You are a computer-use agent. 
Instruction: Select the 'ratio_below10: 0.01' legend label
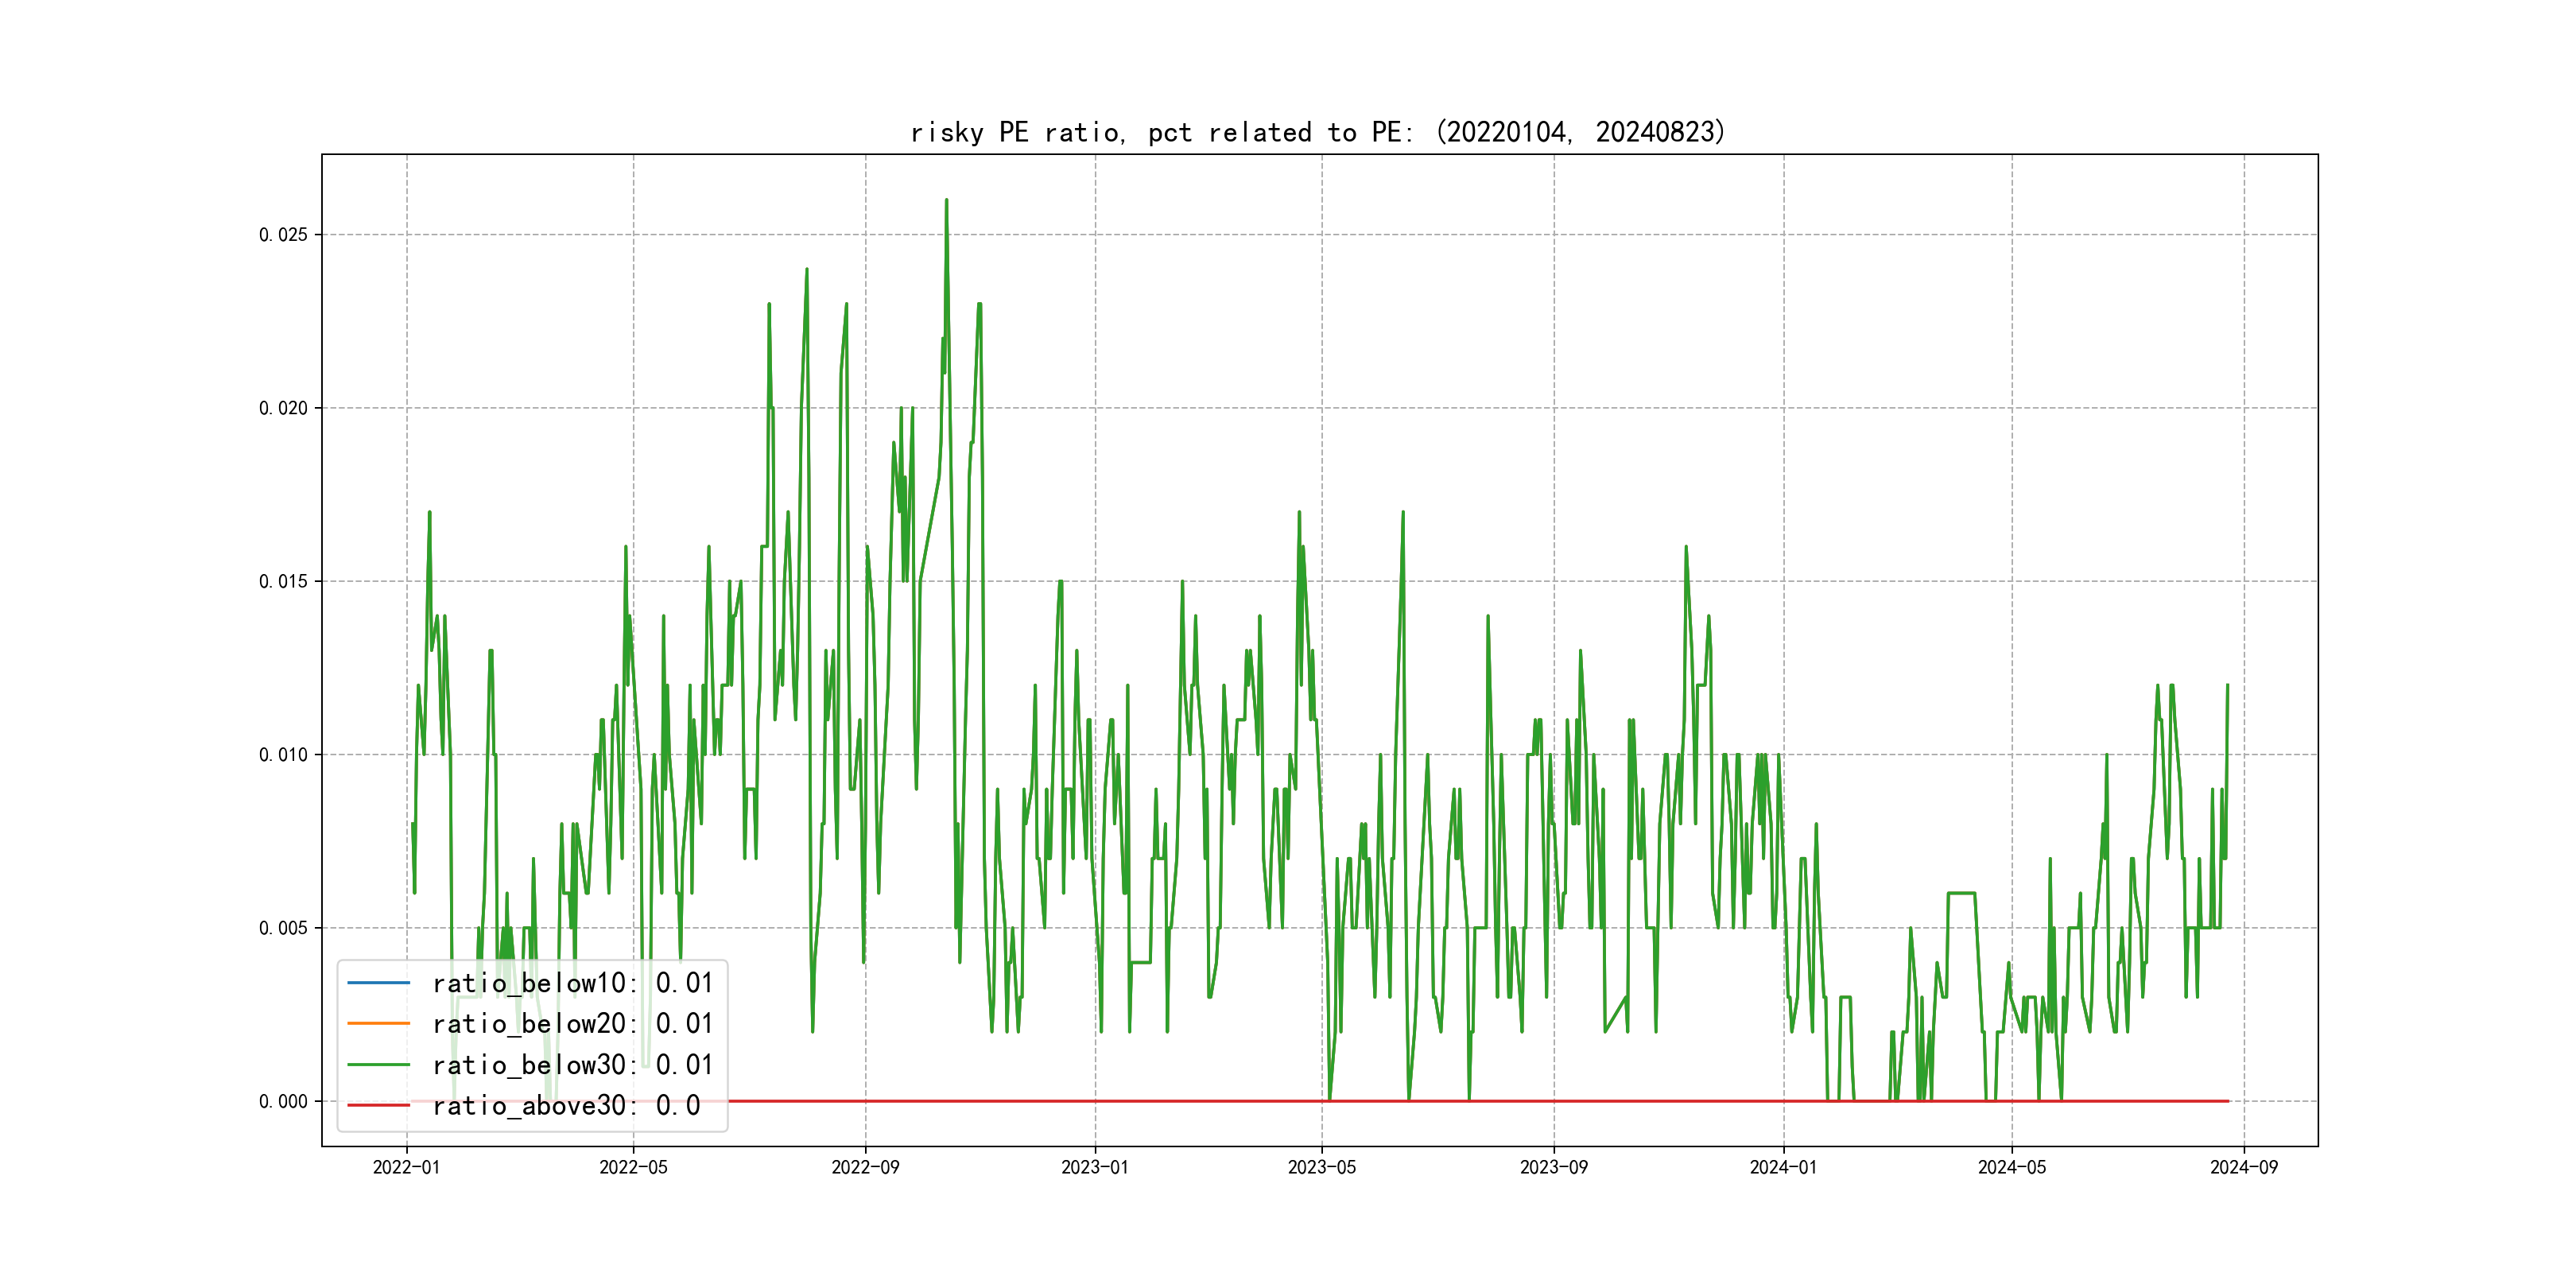click(572, 983)
